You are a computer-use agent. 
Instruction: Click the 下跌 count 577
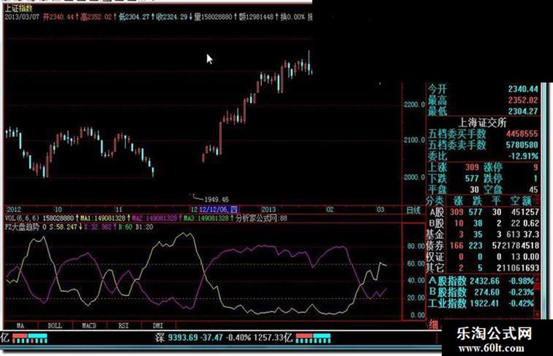(472, 178)
